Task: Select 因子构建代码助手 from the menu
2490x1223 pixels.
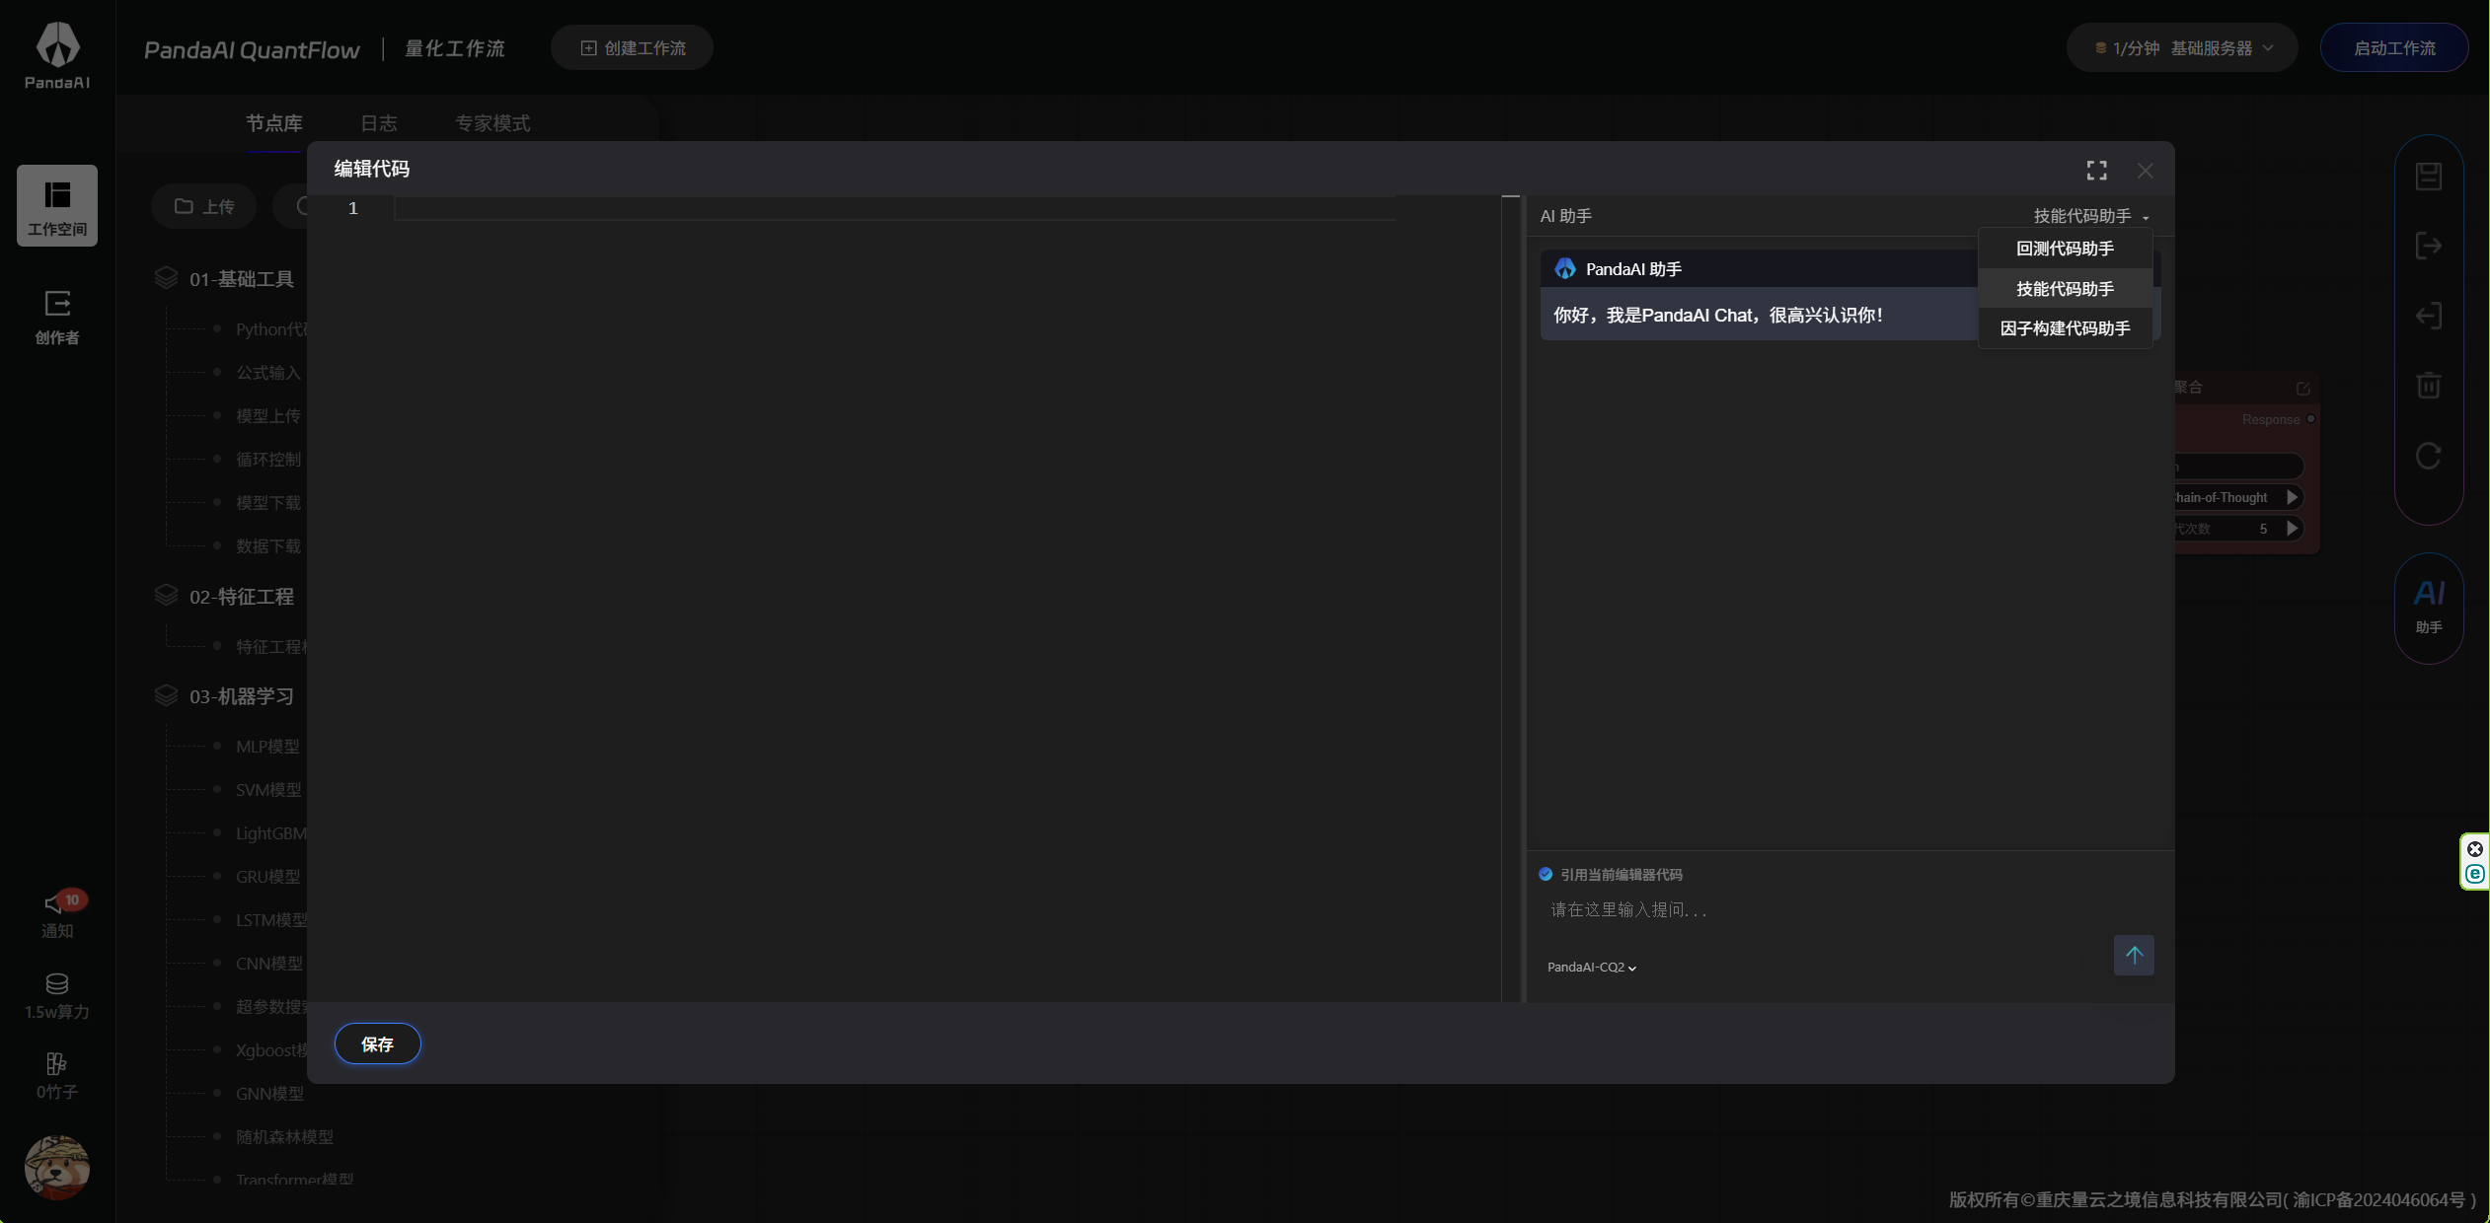Action: (x=2065, y=328)
